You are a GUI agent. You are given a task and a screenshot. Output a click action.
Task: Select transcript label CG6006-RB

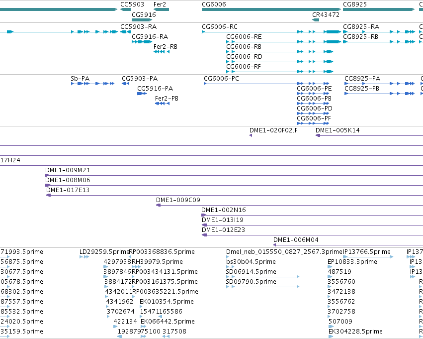pos(244,47)
